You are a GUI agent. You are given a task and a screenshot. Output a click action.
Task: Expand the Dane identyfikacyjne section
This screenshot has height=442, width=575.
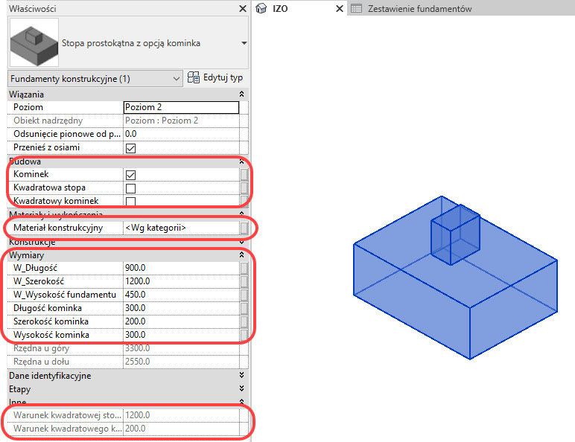click(x=242, y=376)
